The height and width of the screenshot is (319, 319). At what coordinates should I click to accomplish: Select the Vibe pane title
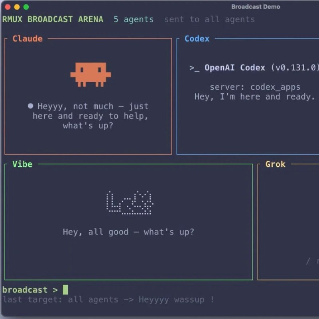22,164
